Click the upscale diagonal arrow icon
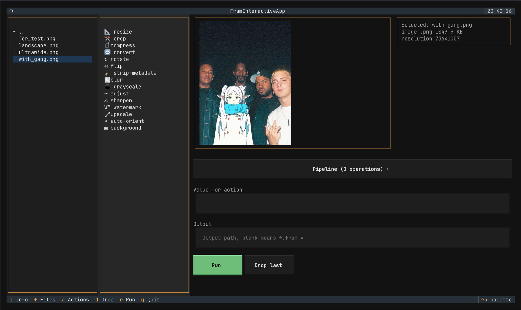The height and width of the screenshot is (310, 521). (x=107, y=114)
